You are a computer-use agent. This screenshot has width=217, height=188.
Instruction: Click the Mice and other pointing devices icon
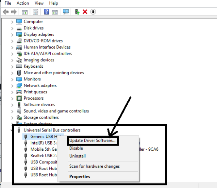pos(19,73)
